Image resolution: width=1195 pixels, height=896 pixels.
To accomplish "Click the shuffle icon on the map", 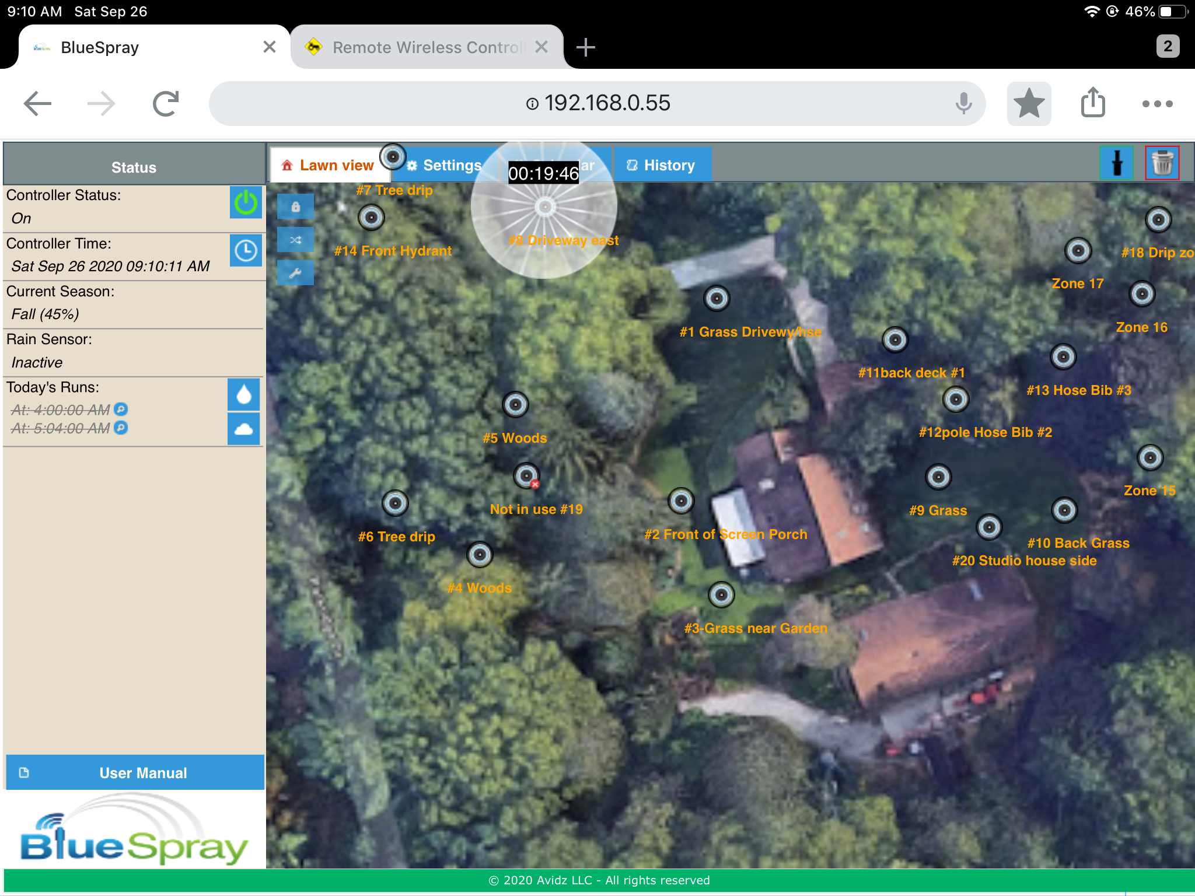I will pyautogui.click(x=295, y=240).
